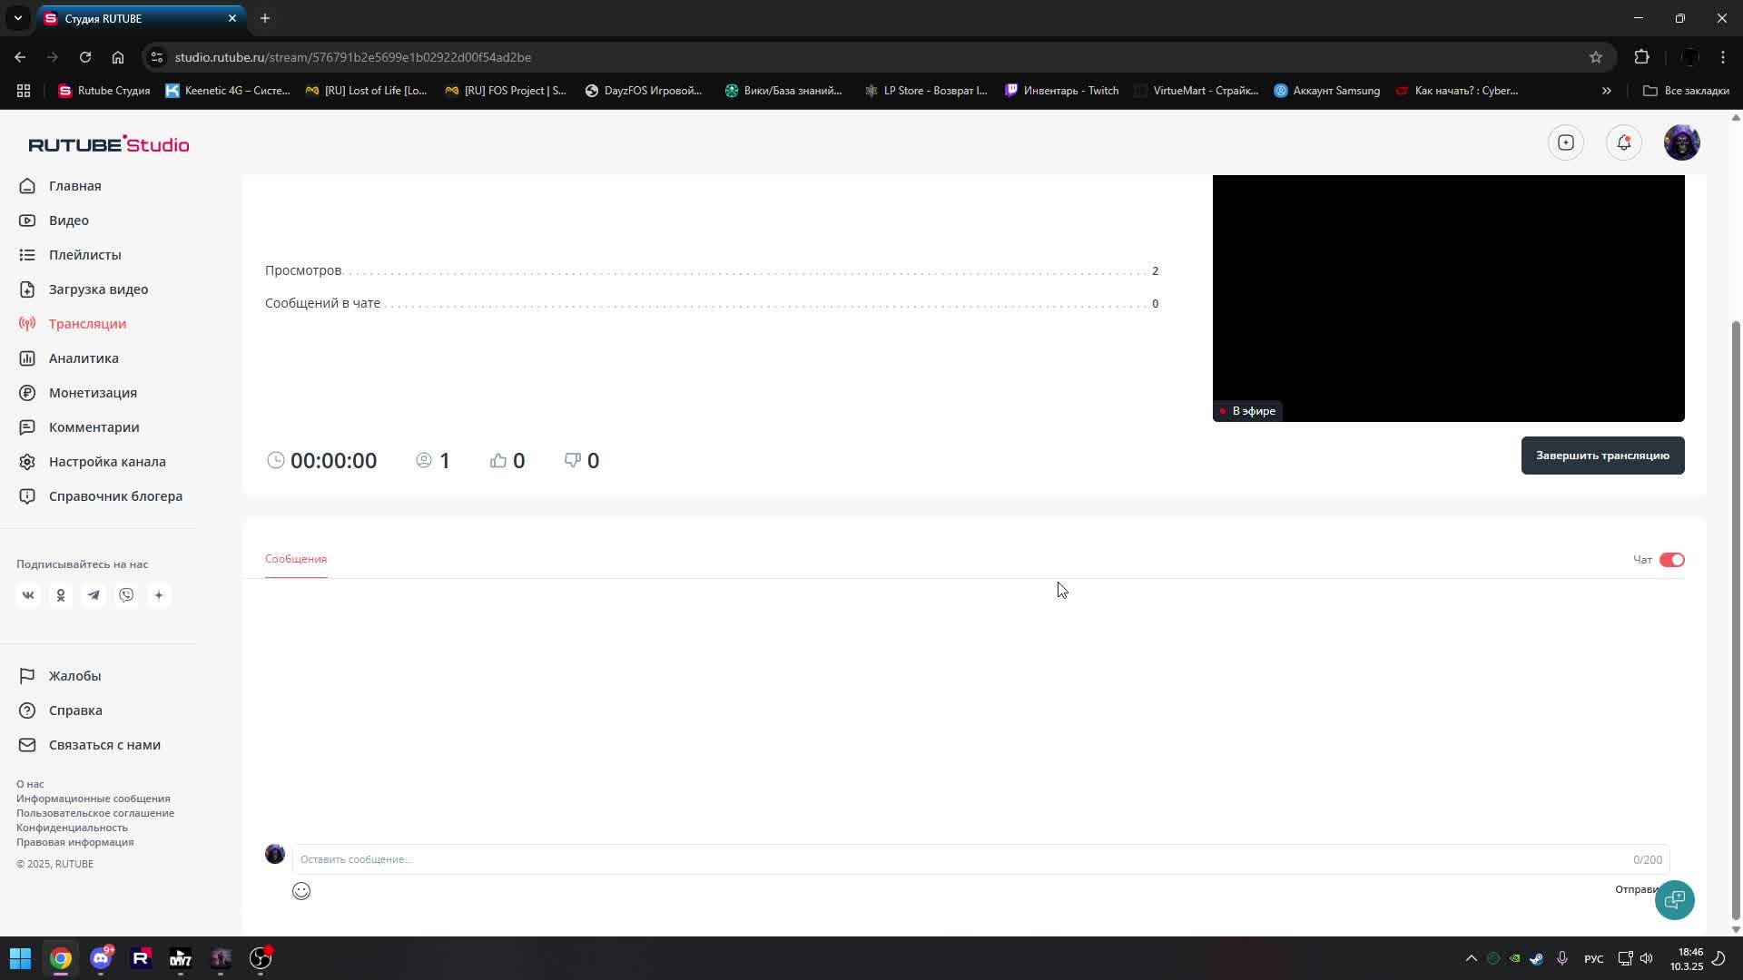1743x980 pixels.
Task: Open the Пользовательское соглашение link
Action: (95, 813)
